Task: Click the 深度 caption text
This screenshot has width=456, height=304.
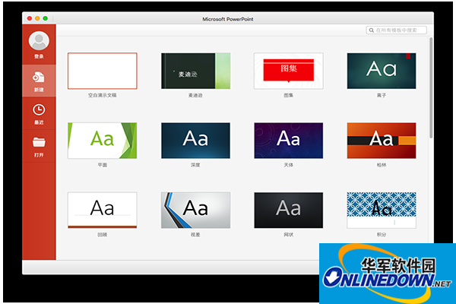Action: [195, 165]
